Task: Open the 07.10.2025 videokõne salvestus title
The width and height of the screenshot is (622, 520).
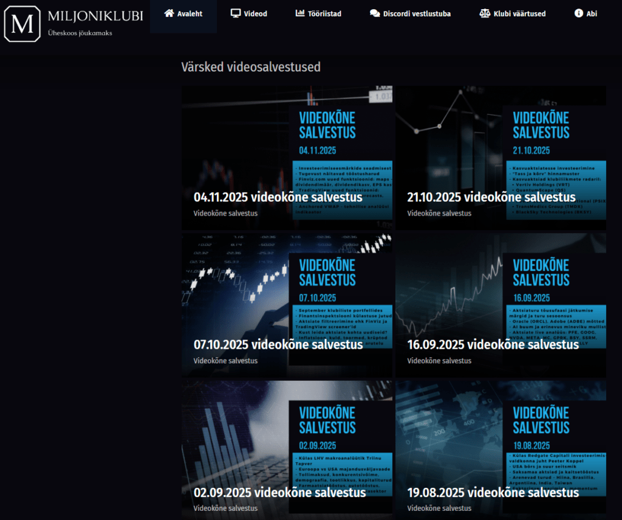Action: (x=278, y=344)
